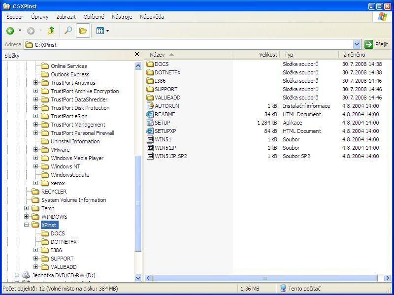
Task: Select the README HTML document icon
Action: (x=150, y=114)
